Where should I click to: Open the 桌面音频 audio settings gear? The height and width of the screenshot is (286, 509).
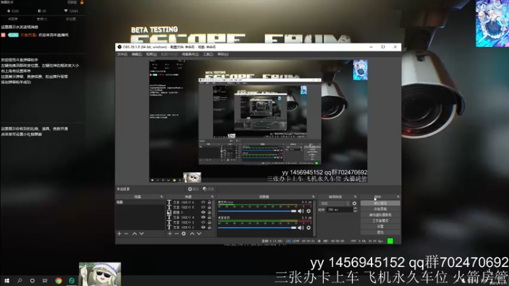[309, 228]
